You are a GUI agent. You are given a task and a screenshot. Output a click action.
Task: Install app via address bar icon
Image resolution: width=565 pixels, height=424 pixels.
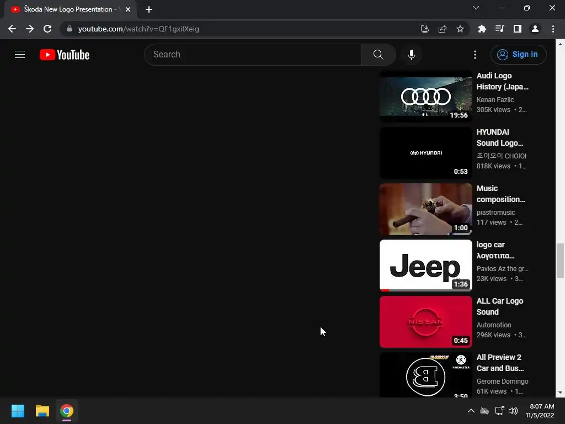pos(424,29)
